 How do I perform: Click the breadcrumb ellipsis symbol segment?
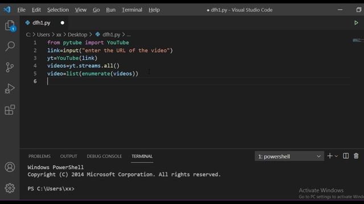tap(129, 35)
